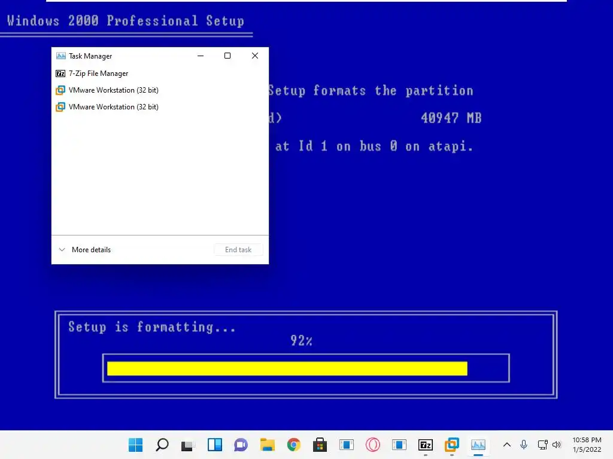Screen dimensions: 613x459
Task: Open taskbar Search magnifier
Action: point(162,445)
